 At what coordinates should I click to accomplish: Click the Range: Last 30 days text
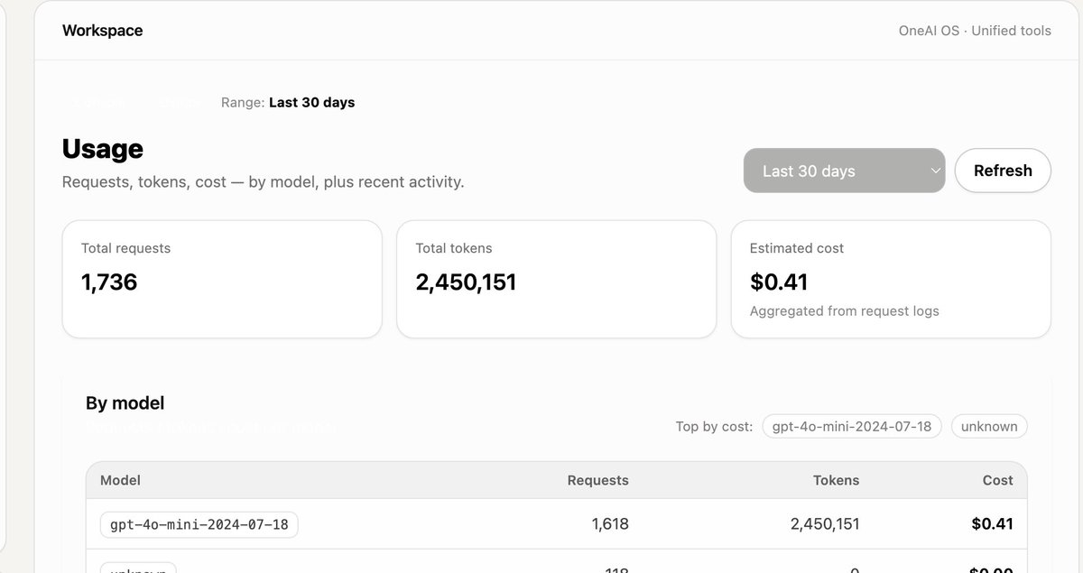pos(288,102)
